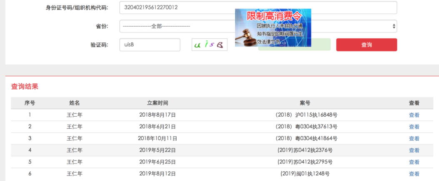The image size is (439, 181).
Task: Open 查看 link for case 沪0115执16848号
Action: (x=414, y=115)
